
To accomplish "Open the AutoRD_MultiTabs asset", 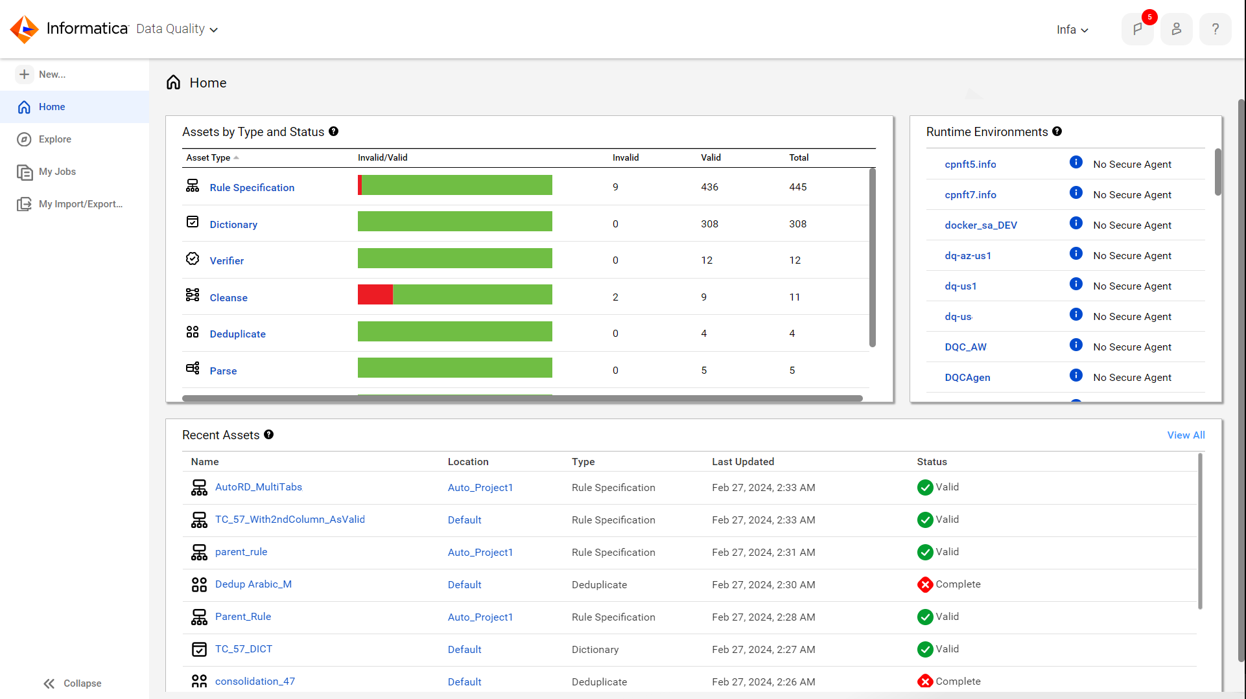I will click(x=259, y=487).
